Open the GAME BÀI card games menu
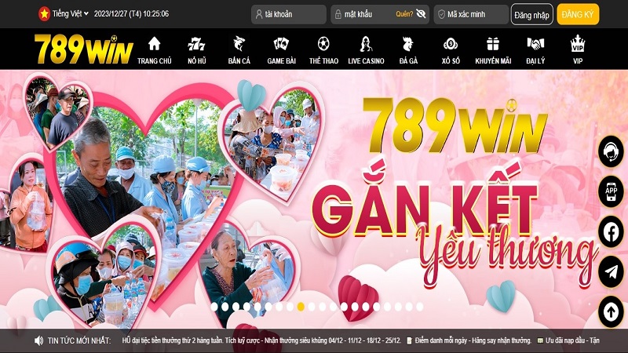The width and height of the screenshot is (628, 353). point(281,50)
